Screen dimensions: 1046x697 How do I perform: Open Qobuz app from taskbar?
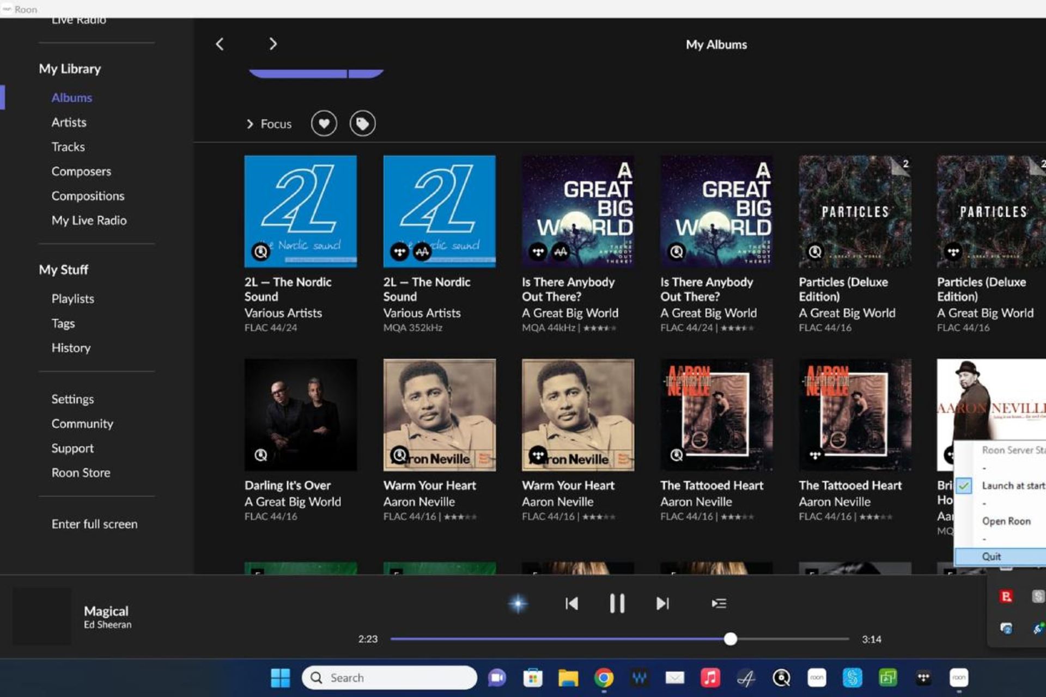point(781,677)
